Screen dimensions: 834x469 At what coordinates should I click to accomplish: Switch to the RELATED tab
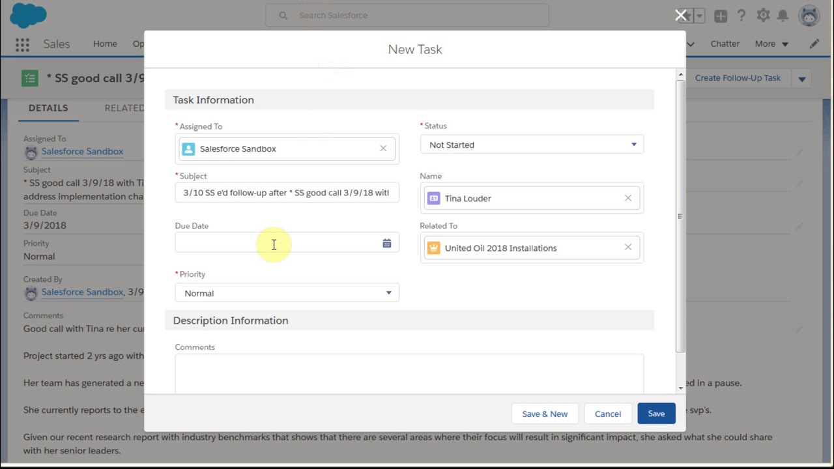(124, 108)
